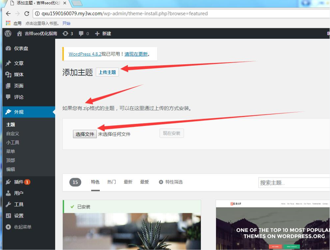Open the 小工具 submenu item
The height and width of the screenshot is (250, 330).
click(x=13, y=142)
